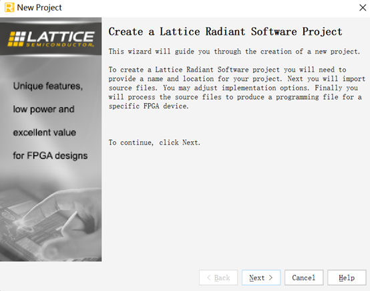
Task: Click the right chevron on the Next button
Action: 270,278
